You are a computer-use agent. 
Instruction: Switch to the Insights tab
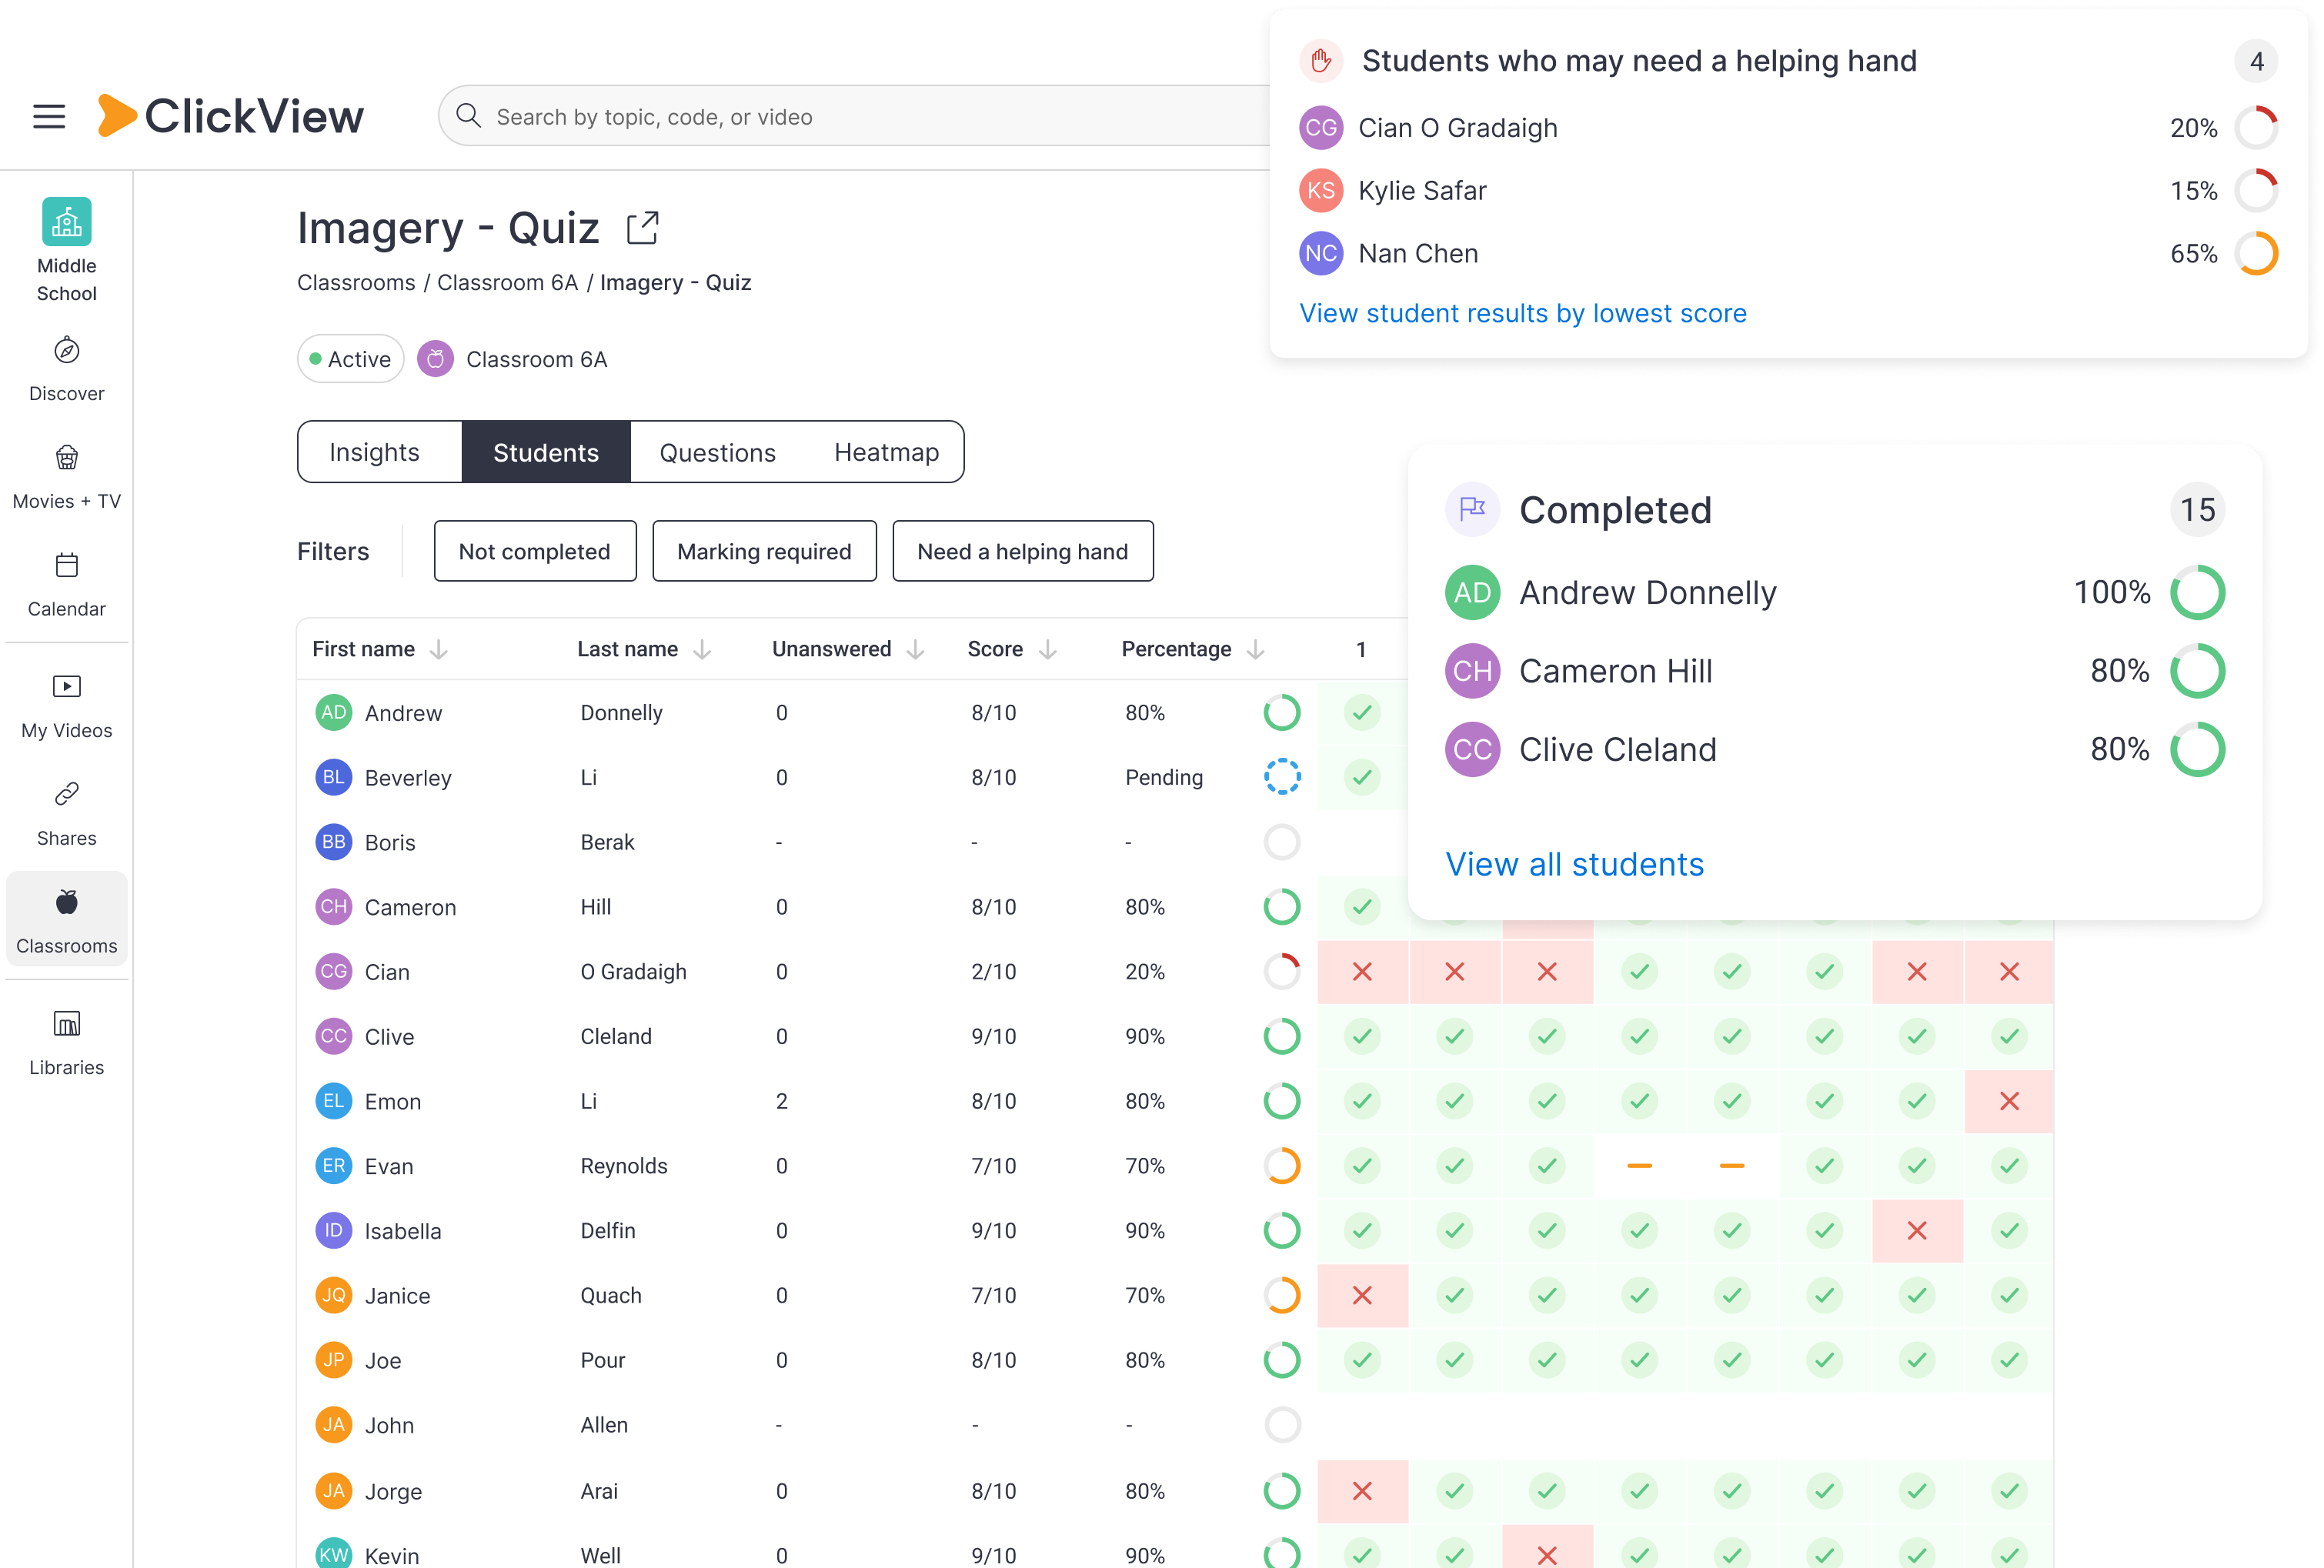tap(375, 452)
